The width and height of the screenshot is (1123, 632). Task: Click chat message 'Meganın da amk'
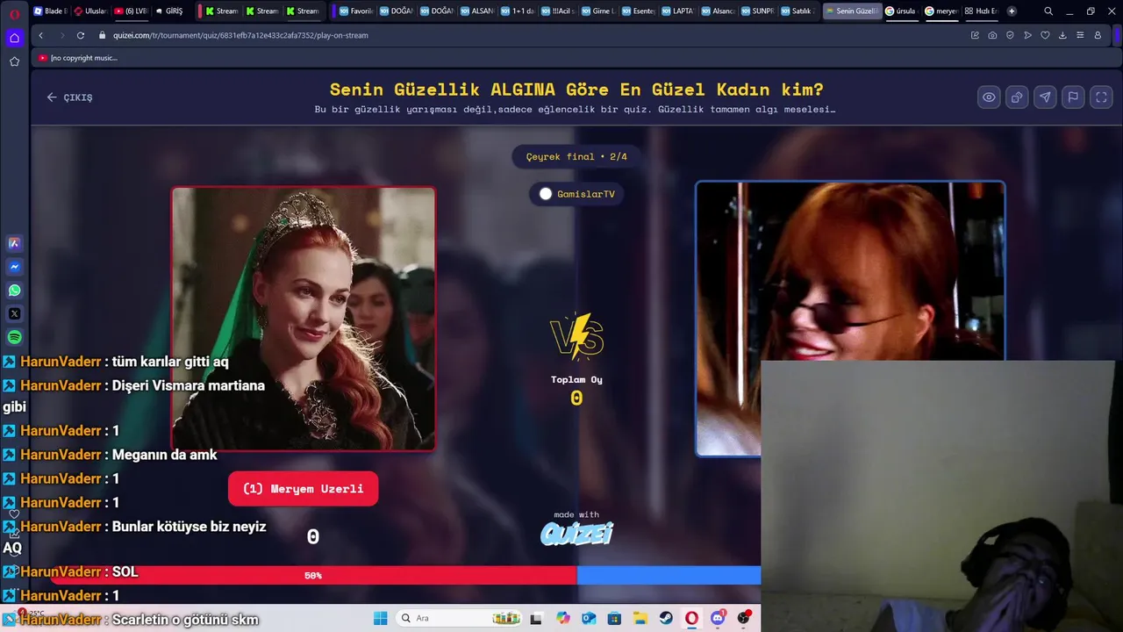point(164,455)
